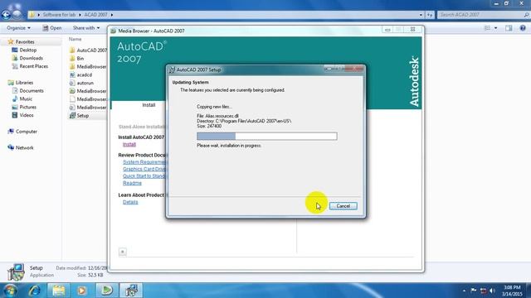Screen dimensions: 531x298
Task: Click the Setup icon in details pane
Action: [16, 272]
